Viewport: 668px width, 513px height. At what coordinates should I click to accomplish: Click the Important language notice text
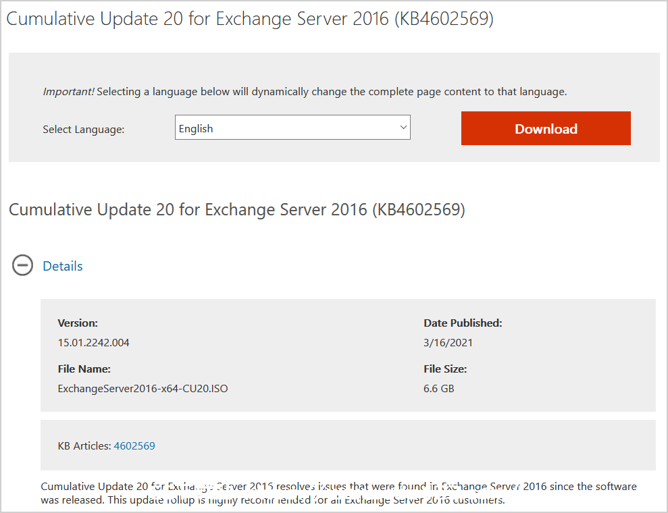[305, 92]
